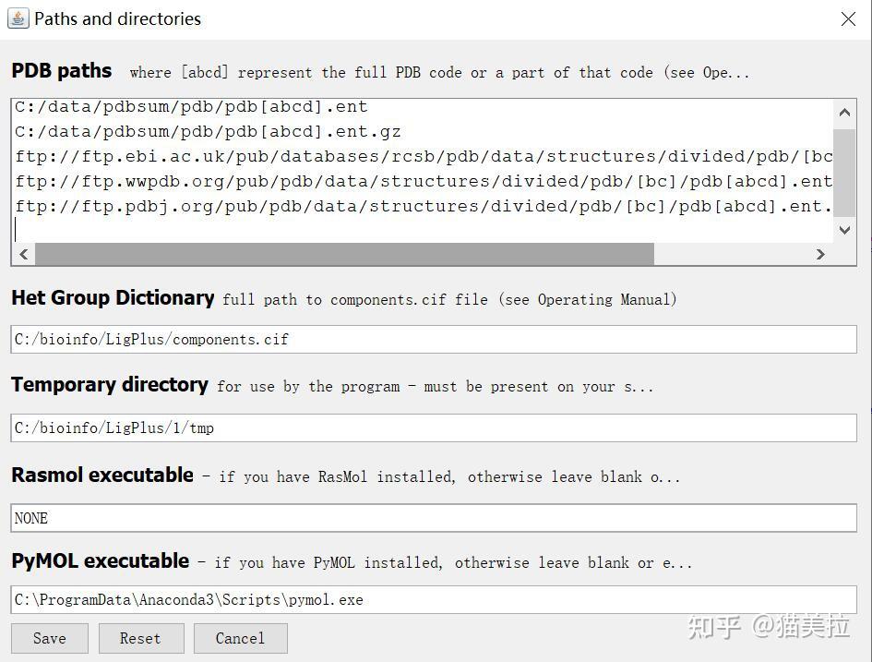The image size is (872, 662).
Task: Reset all path settings to defaults
Action: pos(140,638)
